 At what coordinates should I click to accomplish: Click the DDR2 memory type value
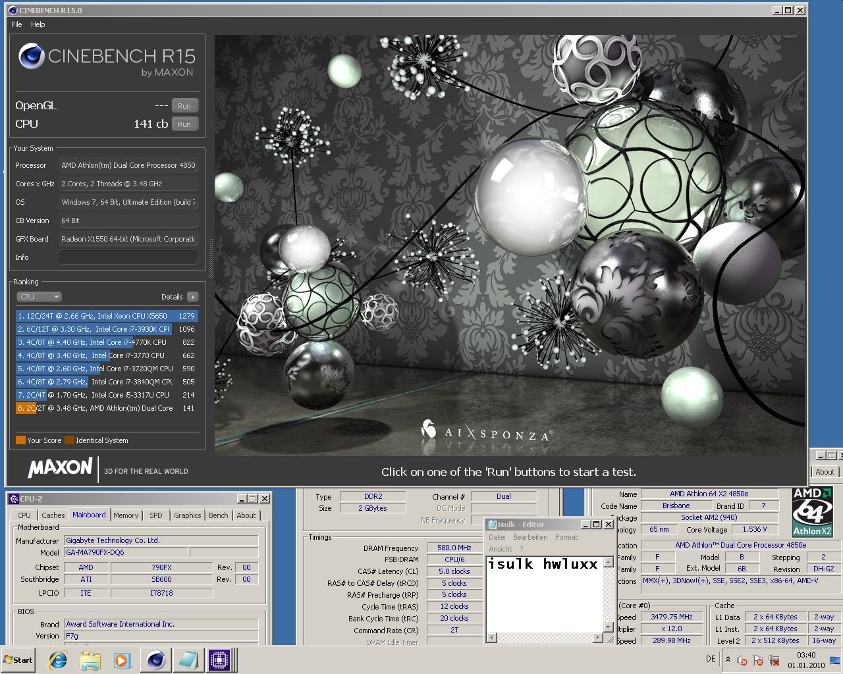pos(373,496)
